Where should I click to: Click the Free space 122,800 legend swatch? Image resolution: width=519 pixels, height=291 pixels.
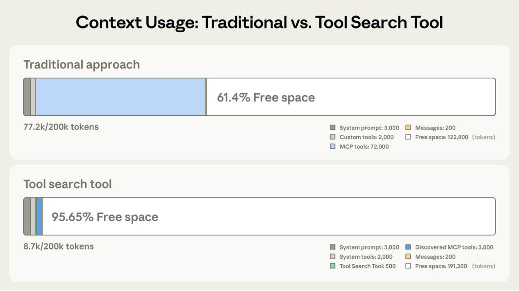click(x=408, y=137)
